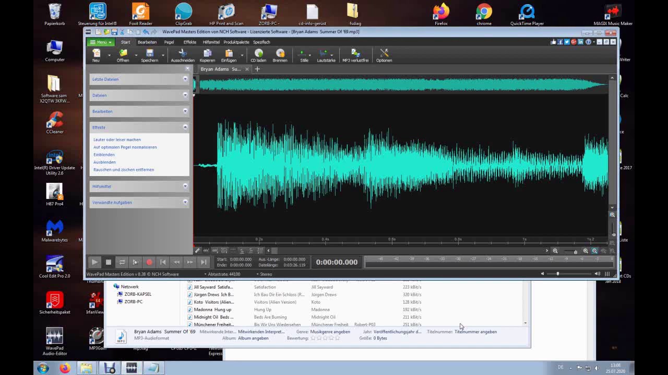Switch to the Effekte ribbon tab
The height and width of the screenshot is (375, 668).
pos(190,42)
